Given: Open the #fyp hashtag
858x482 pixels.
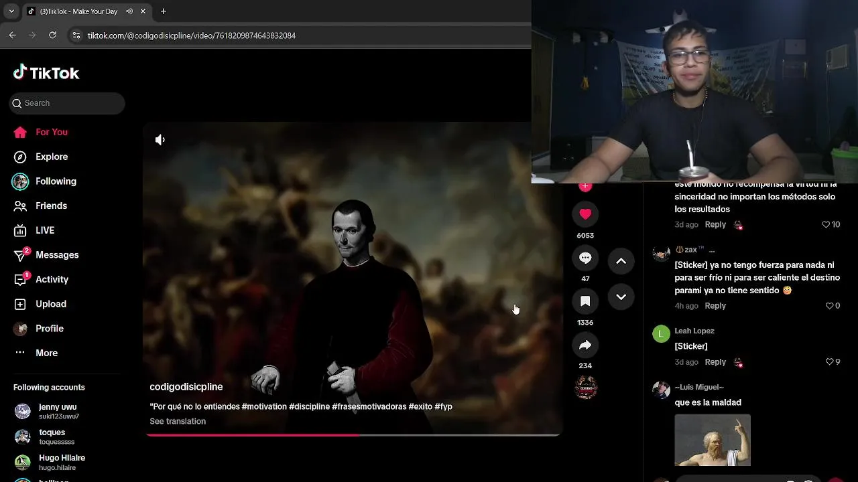Looking at the screenshot, I should [444, 406].
